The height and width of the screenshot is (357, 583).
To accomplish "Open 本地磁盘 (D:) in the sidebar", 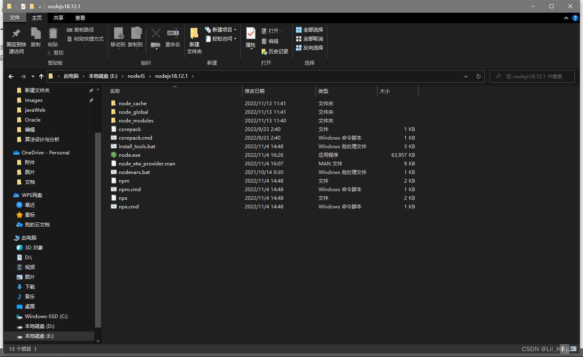I will click(x=39, y=326).
